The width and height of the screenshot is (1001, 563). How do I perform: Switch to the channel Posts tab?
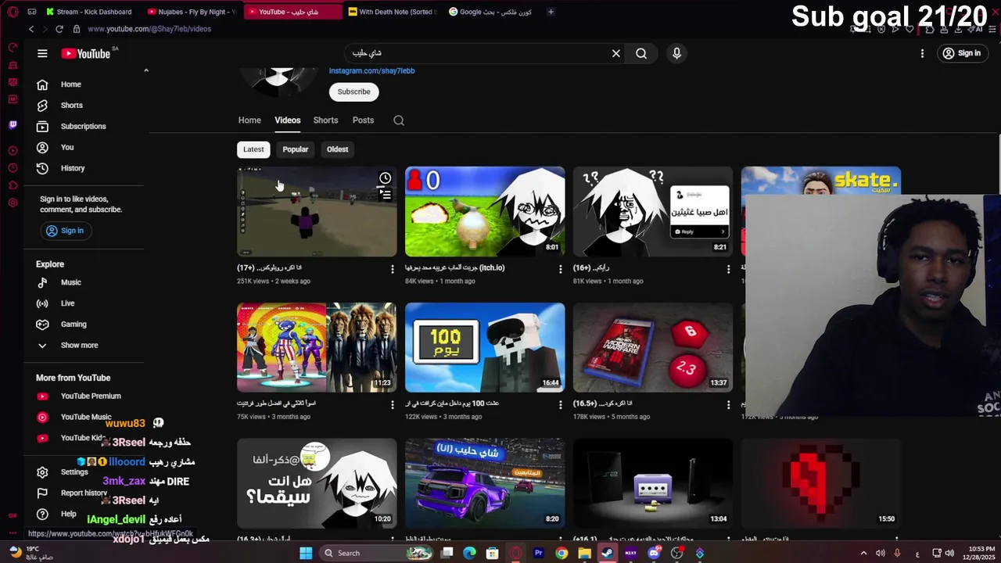pyautogui.click(x=363, y=120)
